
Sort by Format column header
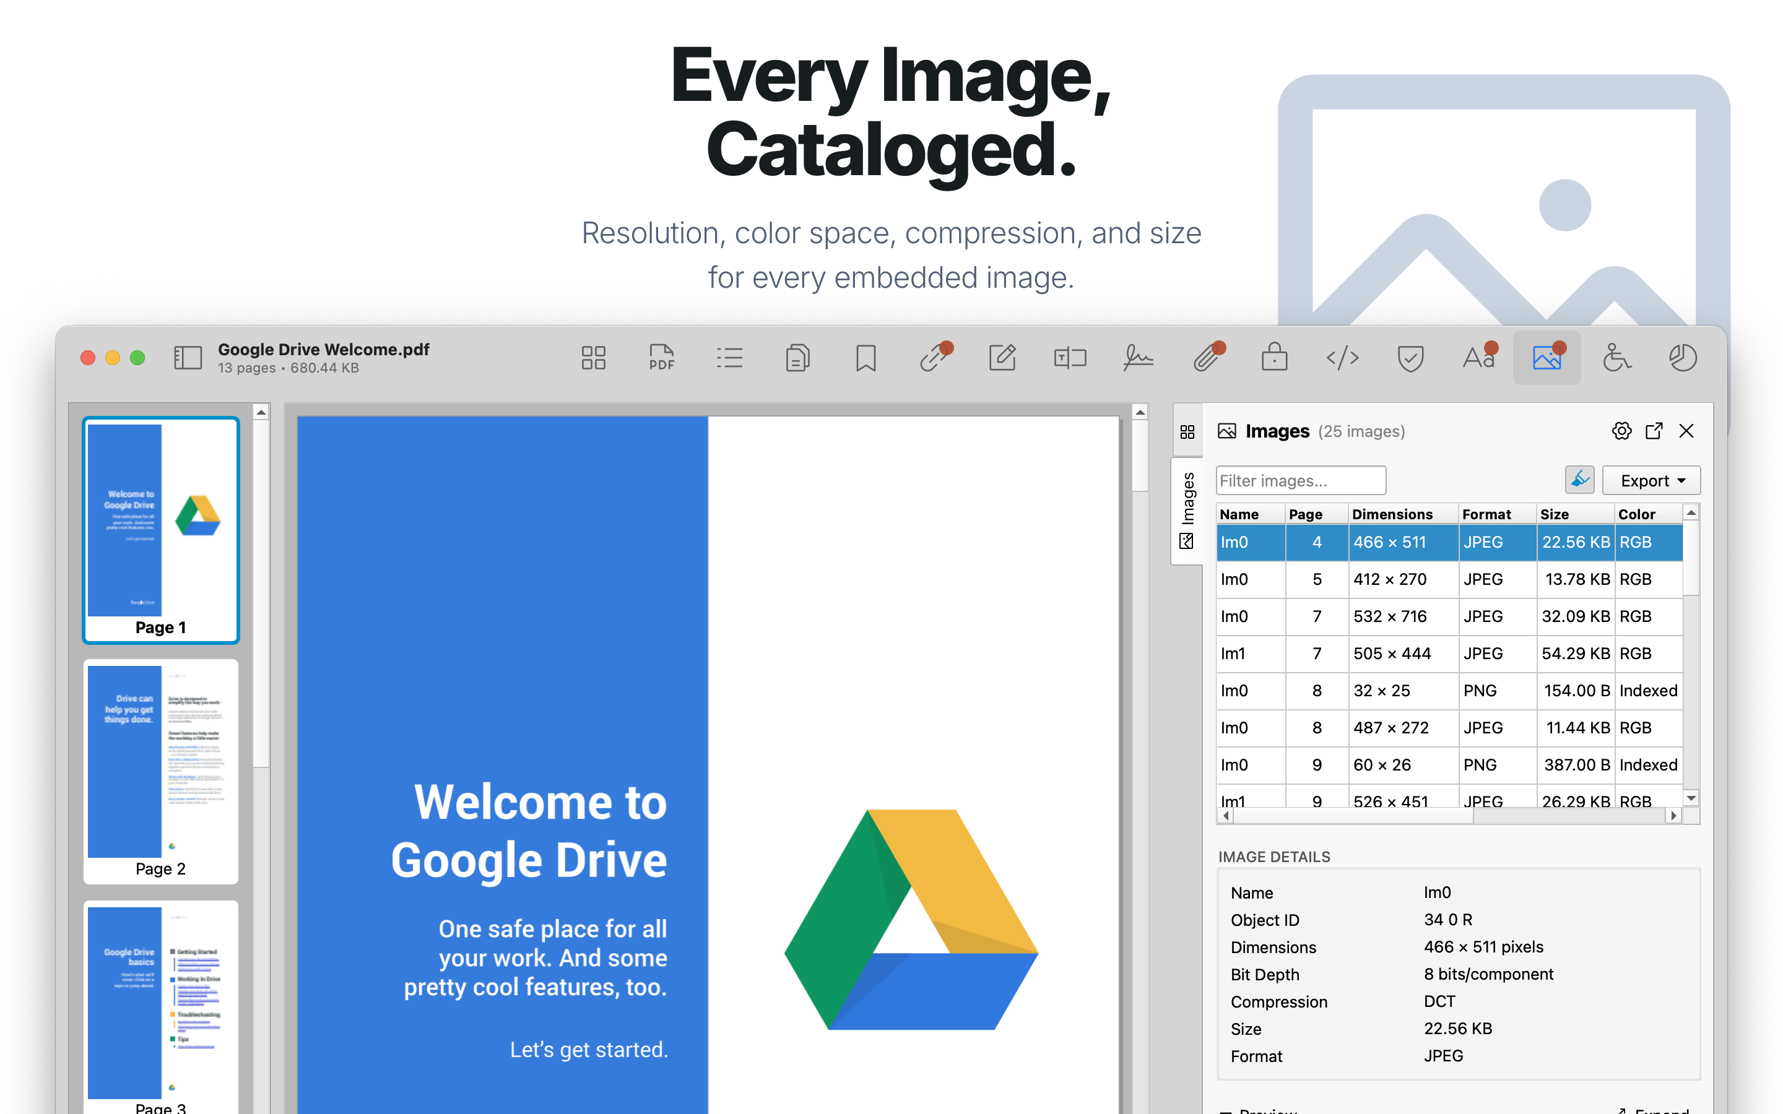tap(1497, 514)
